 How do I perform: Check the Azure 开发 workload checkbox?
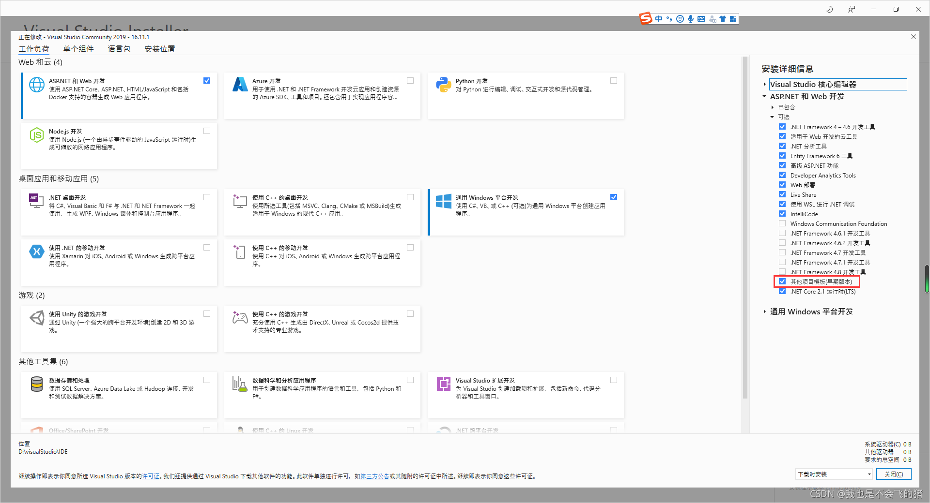(410, 81)
